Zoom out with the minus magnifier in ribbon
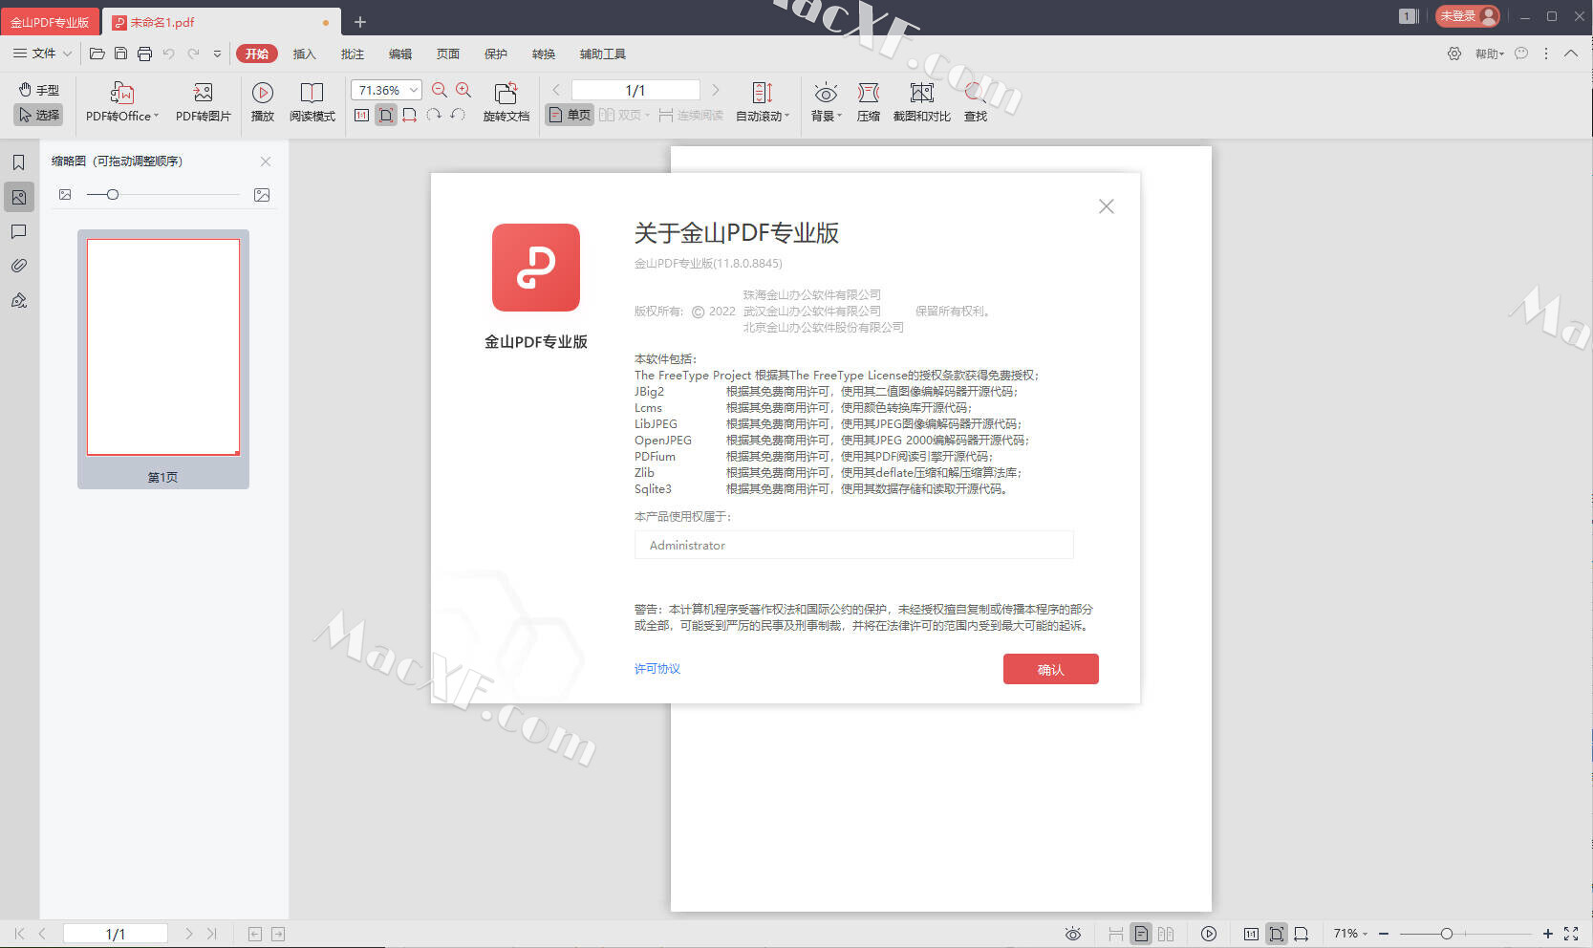1593x948 pixels. coord(440,90)
